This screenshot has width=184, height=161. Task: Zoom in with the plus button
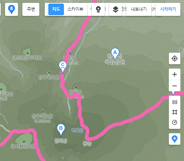coord(175,74)
